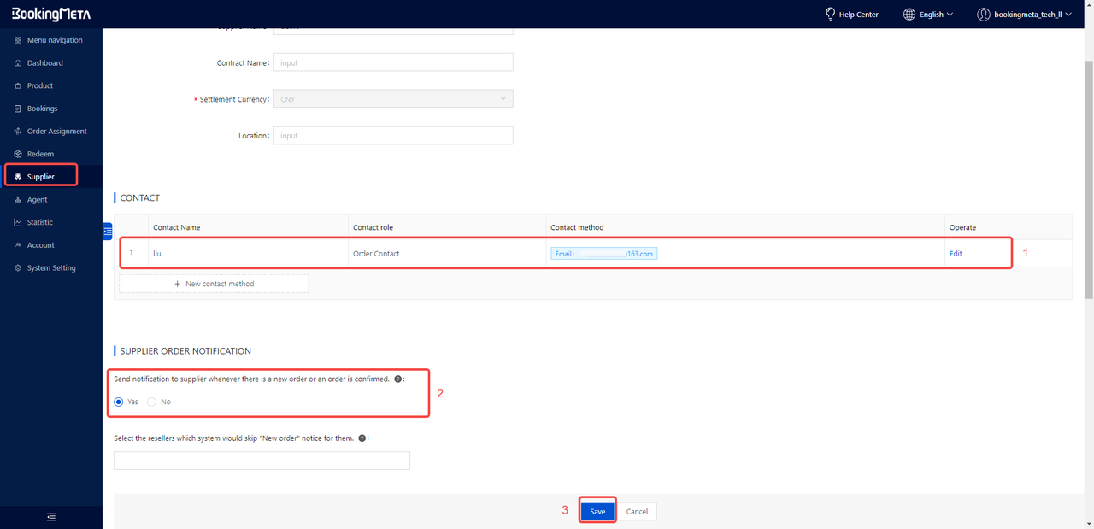Click help icon beside notification question
The height and width of the screenshot is (529, 1094).
coord(398,379)
